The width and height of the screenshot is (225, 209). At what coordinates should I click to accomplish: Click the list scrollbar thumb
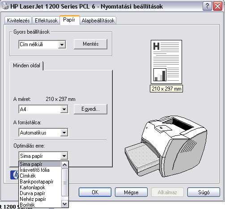coord(64,183)
